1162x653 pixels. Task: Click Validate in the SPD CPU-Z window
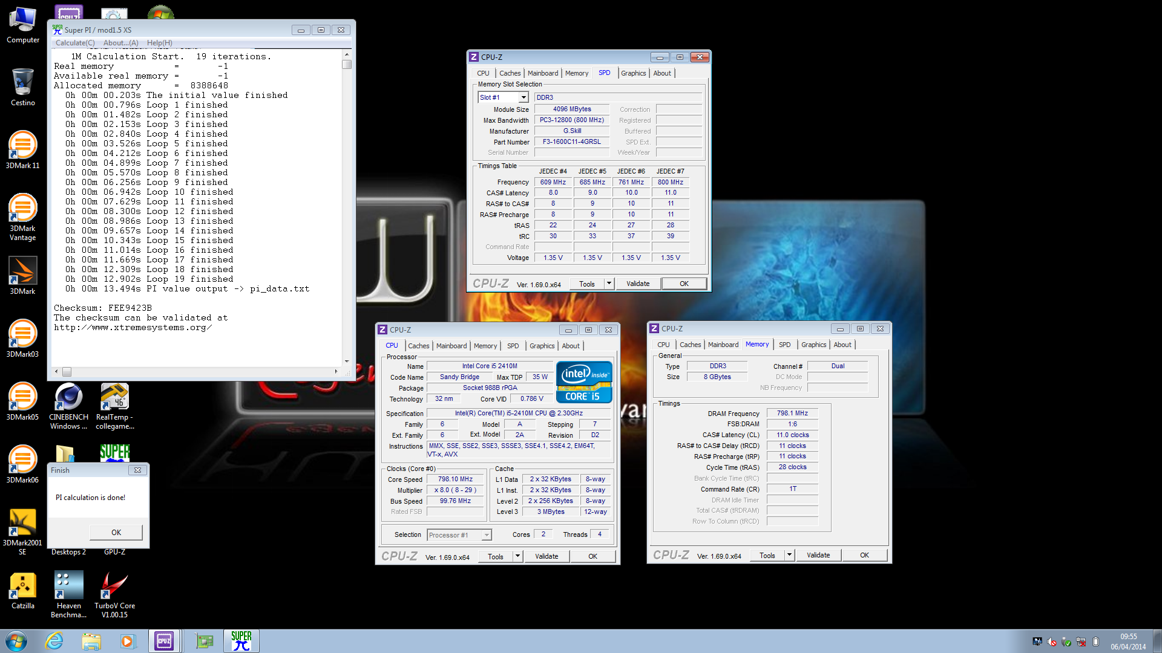coord(638,284)
